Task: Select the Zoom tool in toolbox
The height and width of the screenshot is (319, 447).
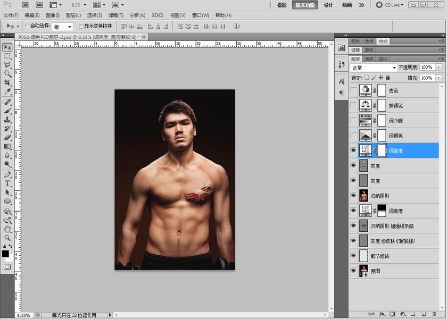Action: coord(7,238)
